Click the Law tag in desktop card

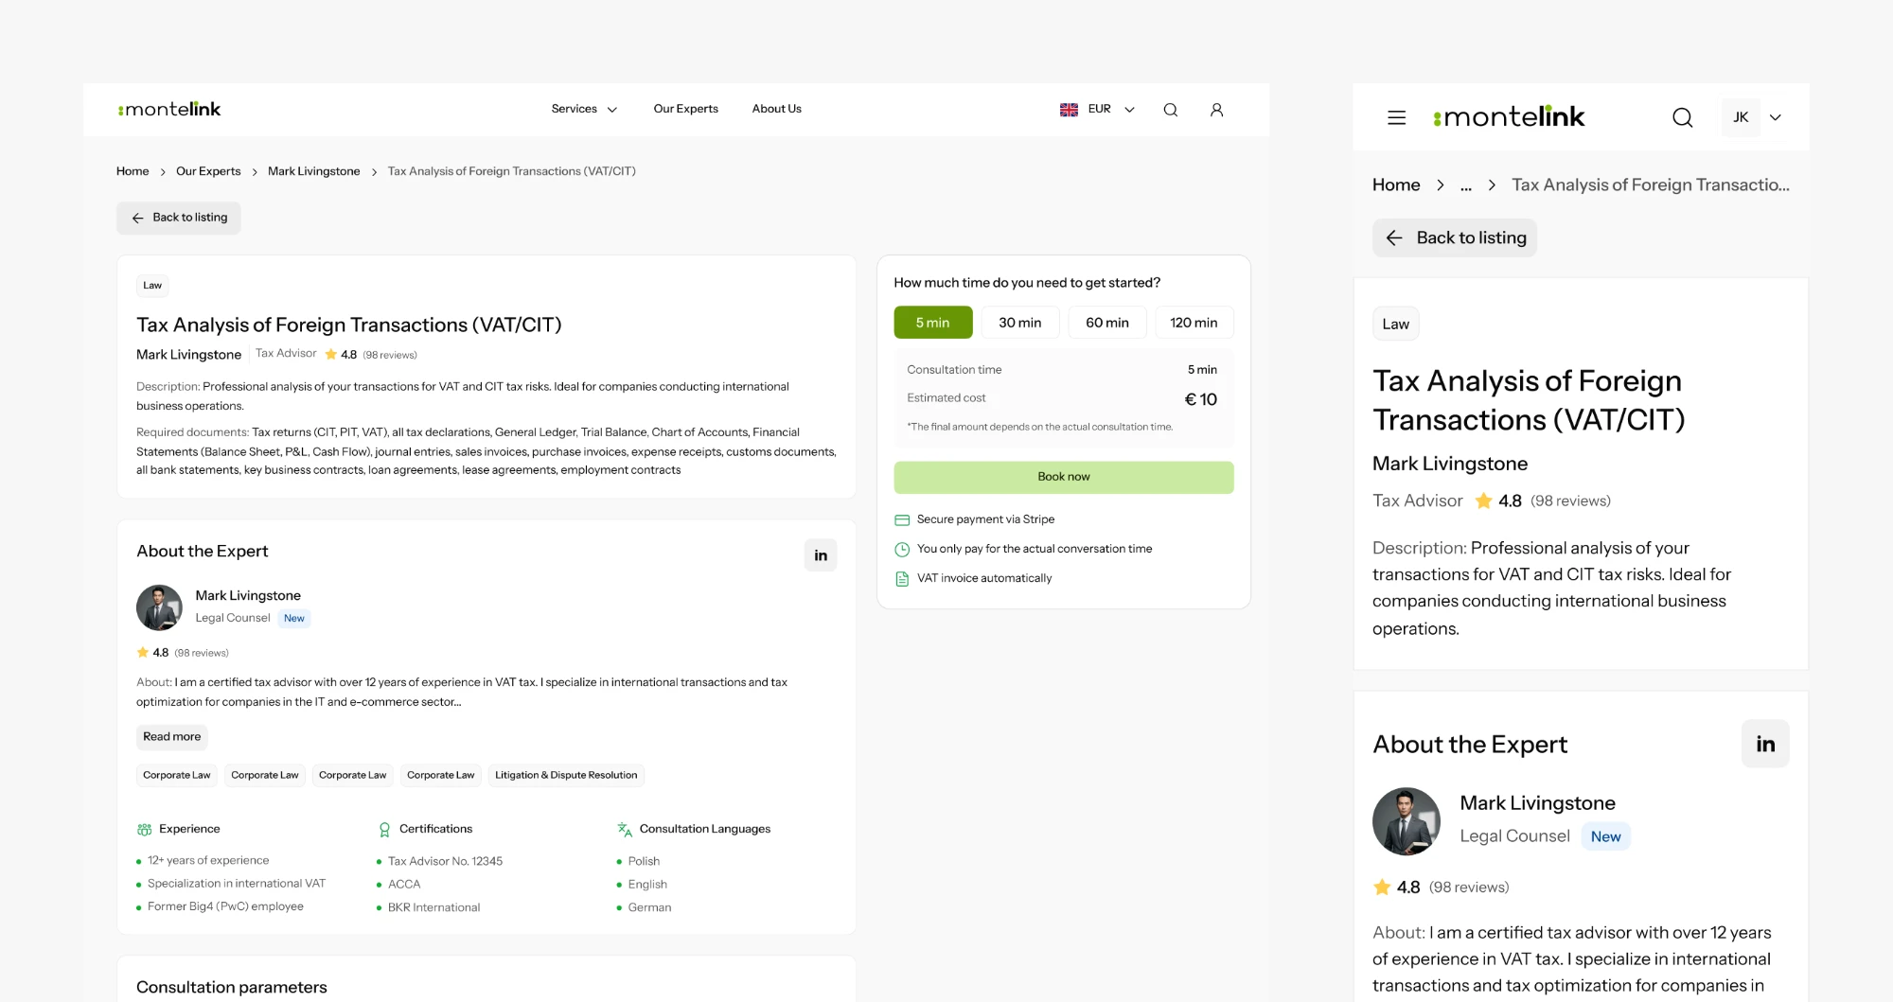tap(152, 286)
